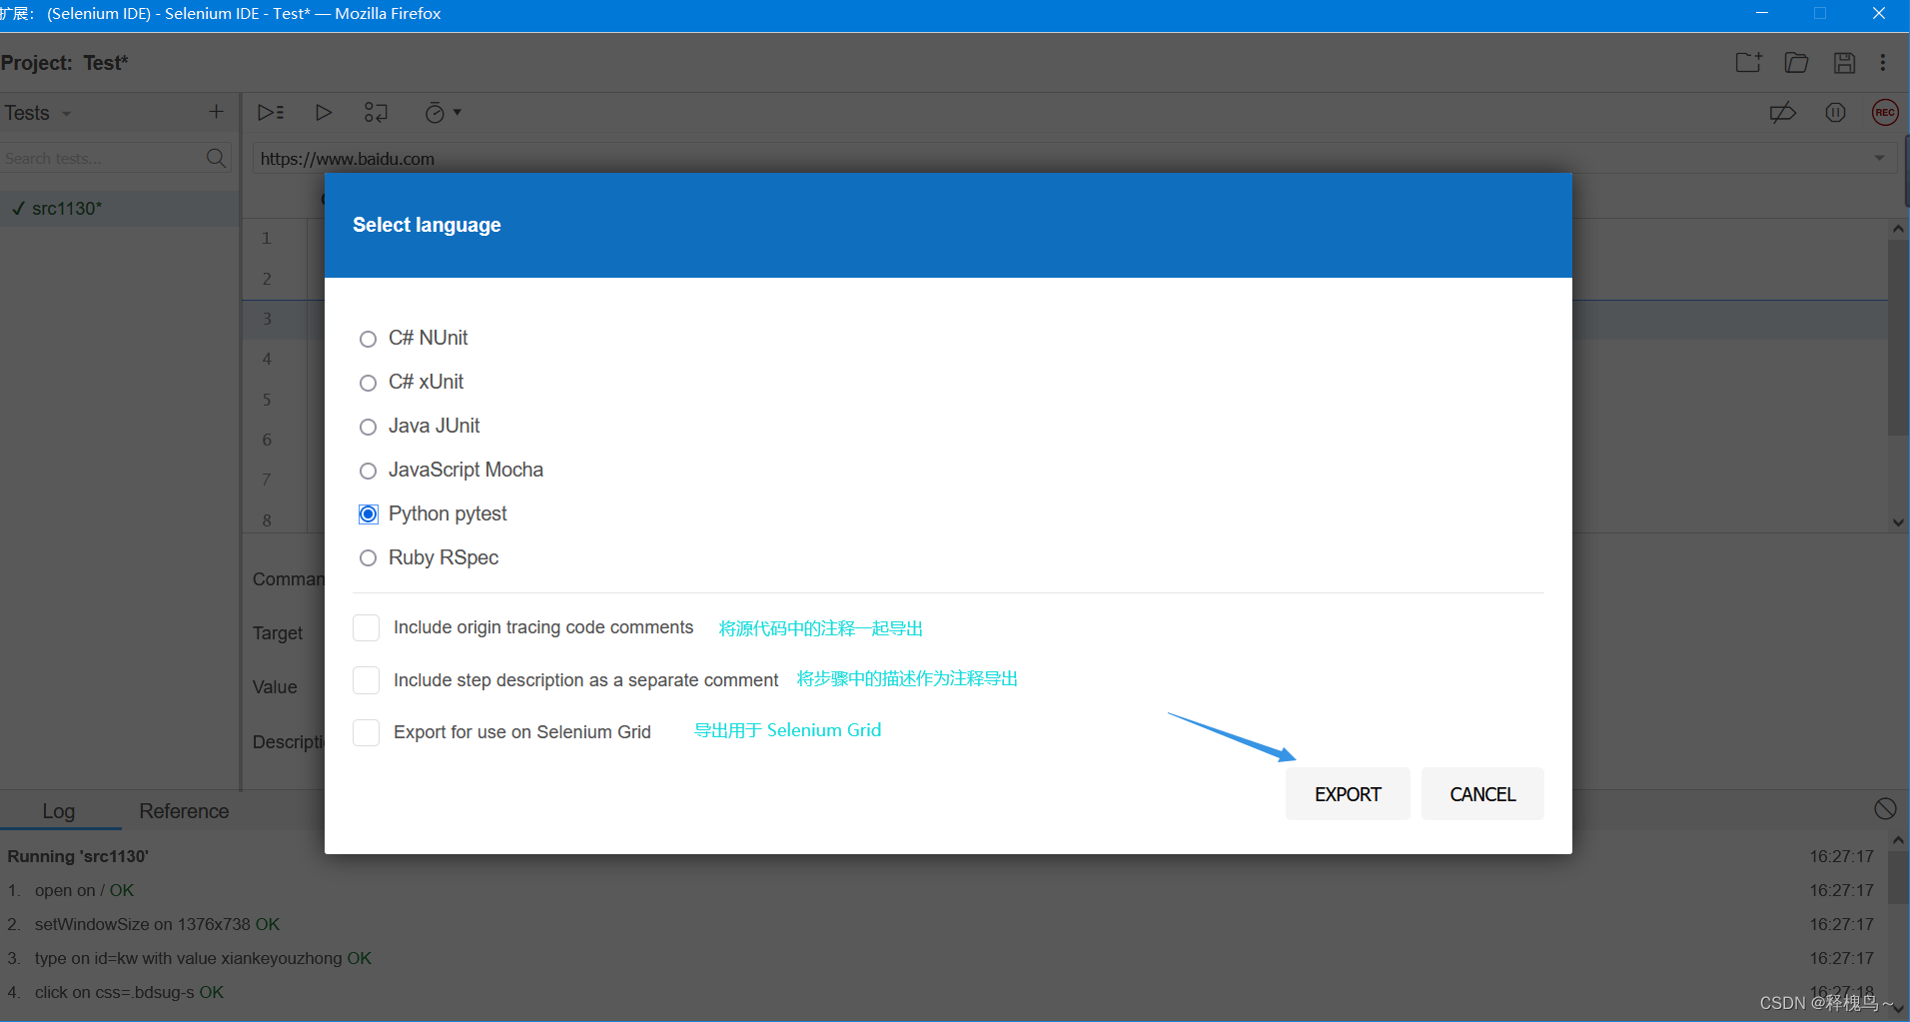Open test execution speed control
The height and width of the screenshot is (1022, 1910).
tap(443, 113)
